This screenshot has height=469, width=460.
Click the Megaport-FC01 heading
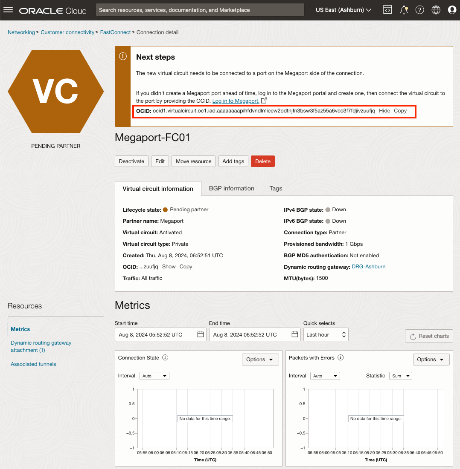152,137
